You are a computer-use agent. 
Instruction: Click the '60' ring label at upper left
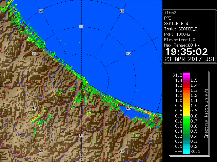[x=41, y=11]
